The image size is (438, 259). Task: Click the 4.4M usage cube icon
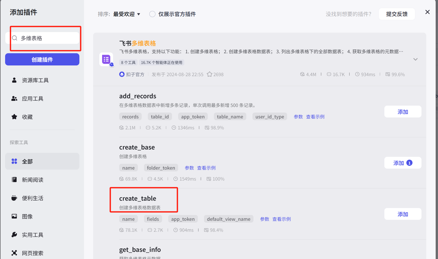302,74
